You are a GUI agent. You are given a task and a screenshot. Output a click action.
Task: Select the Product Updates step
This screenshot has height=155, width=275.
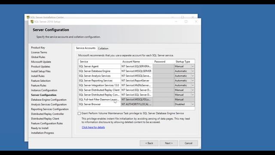click(x=41, y=67)
